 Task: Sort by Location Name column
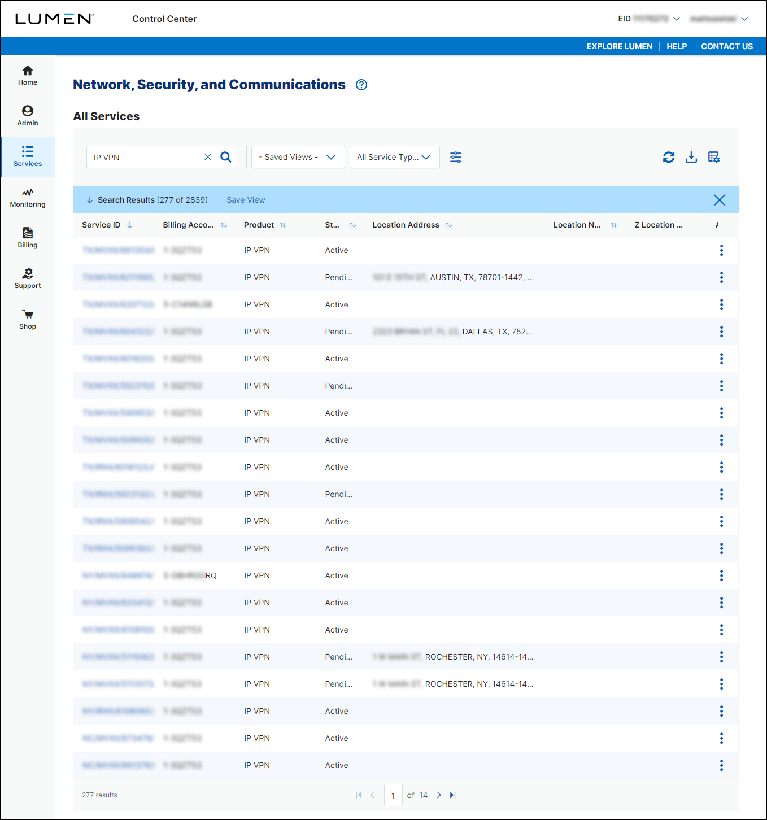point(614,225)
